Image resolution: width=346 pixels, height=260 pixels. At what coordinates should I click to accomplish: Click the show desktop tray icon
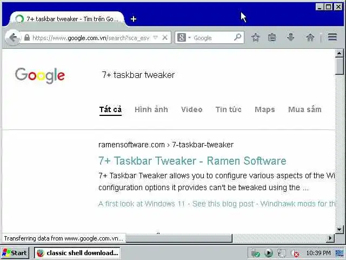point(340,253)
